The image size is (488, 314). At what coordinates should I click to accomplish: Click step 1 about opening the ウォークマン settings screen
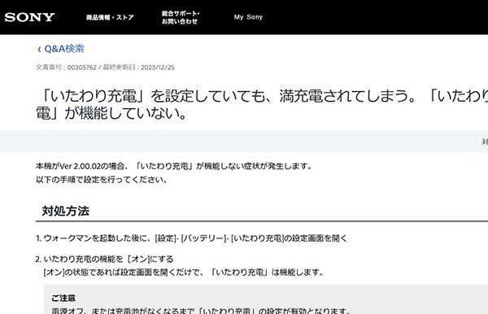click(191, 238)
